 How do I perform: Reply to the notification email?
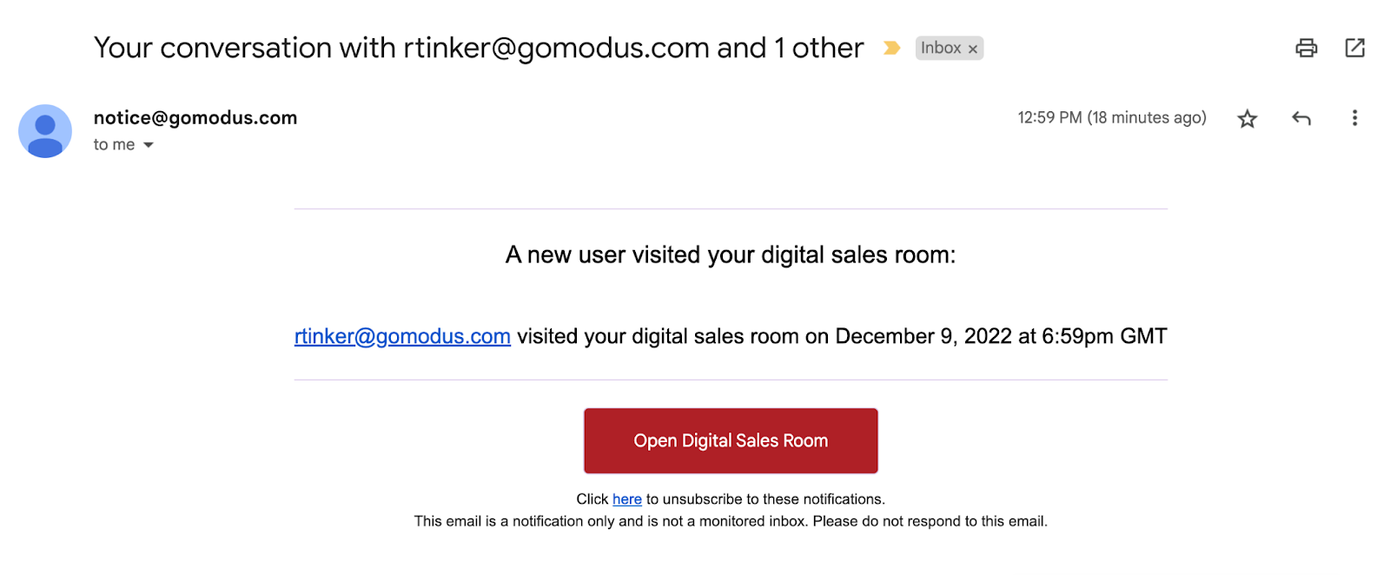tap(1301, 118)
